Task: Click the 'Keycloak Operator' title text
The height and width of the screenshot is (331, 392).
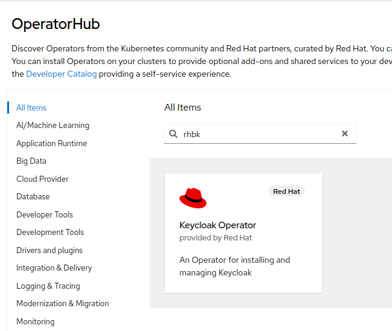Action: (217, 225)
